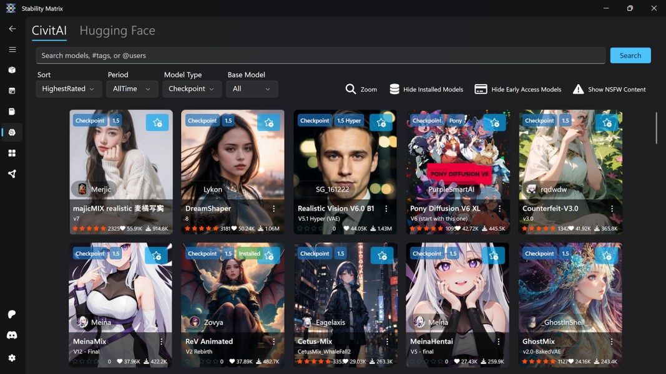Open three-dot menu on Cetus-Mix card
The image size is (666, 374).
pos(387,342)
